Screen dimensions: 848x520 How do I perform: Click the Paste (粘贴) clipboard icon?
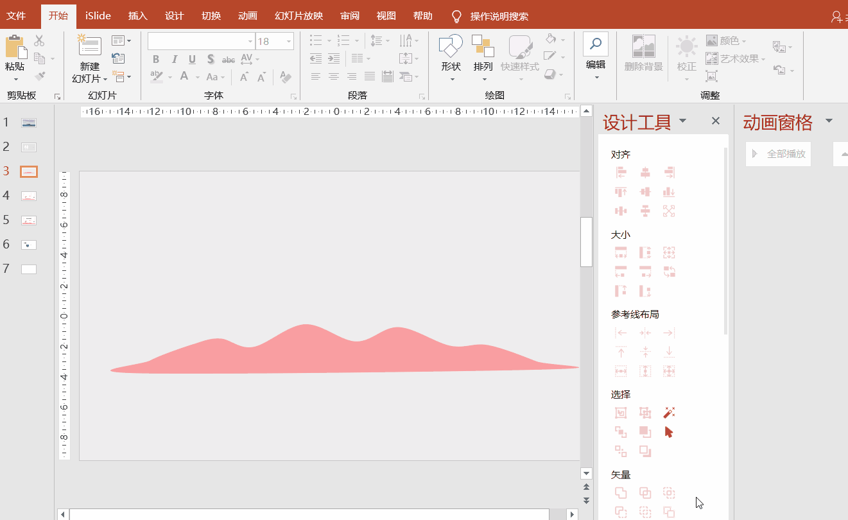(15, 48)
